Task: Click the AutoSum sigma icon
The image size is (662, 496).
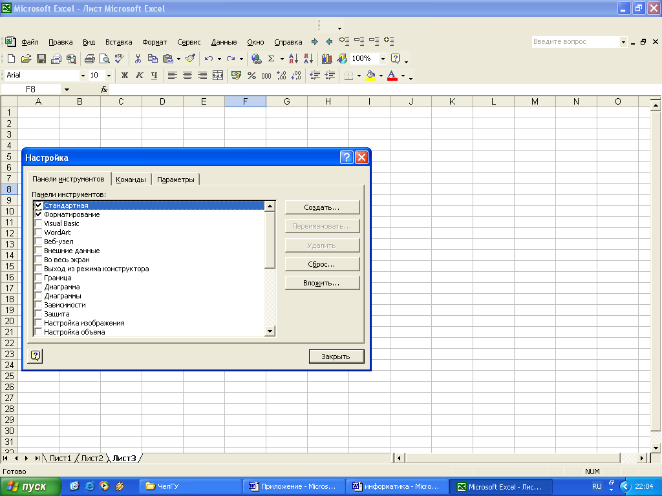Action: point(272,59)
